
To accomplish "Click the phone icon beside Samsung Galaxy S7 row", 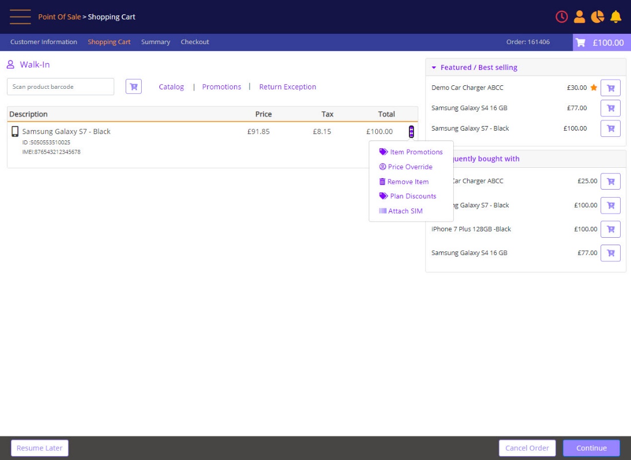I will point(15,131).
